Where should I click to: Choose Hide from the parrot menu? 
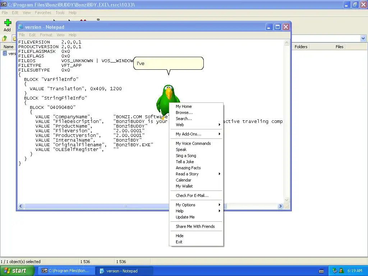tap(196, 236)
